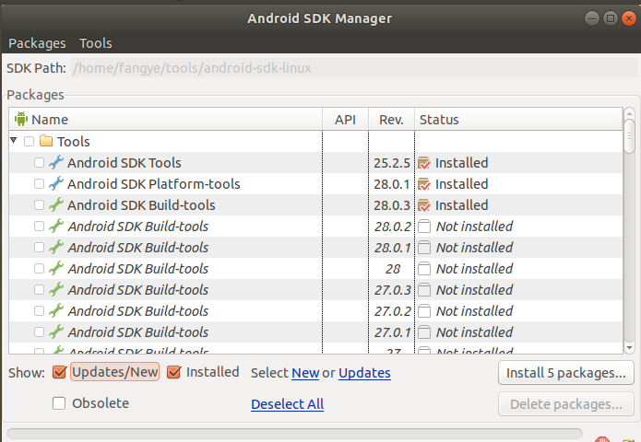Toggle the Updates/New checkbox
Image resolution: width=641 pixels, height=442 pixels.
(x=59, y=373)
